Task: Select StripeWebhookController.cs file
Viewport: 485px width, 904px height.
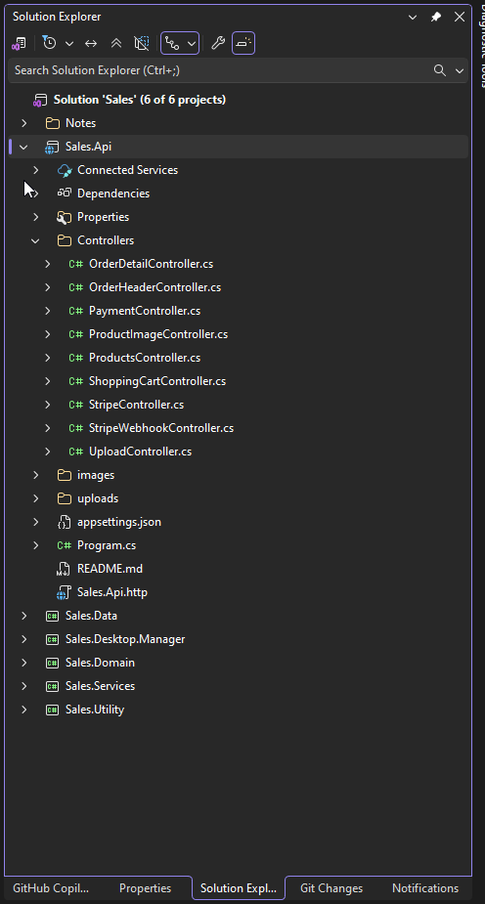Action: 161,428
